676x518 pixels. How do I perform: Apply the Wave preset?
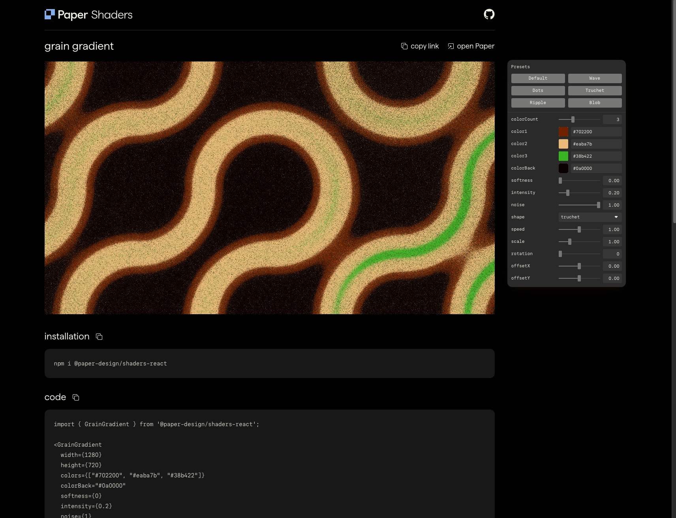coord(595,78)
